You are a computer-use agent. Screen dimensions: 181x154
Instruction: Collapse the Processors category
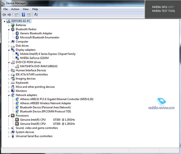click(x=9, y=116)
